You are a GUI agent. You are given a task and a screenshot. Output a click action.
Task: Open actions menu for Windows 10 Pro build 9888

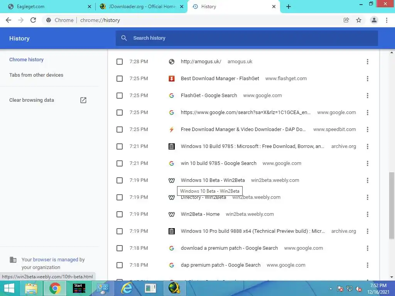coord(368,231)
